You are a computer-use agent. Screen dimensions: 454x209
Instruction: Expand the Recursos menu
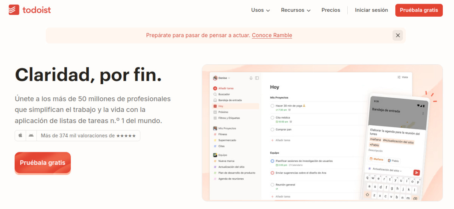tap(296, 10)
